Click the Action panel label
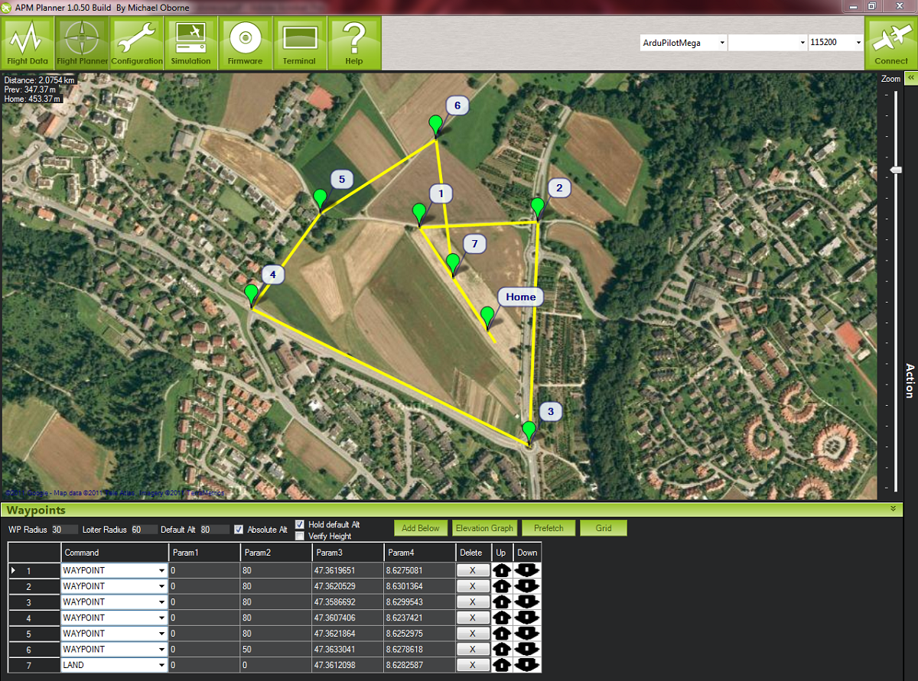 pyautogui.click(x=910, y=381)
